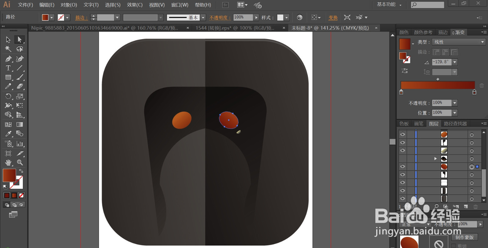The height and width of the screenshot is (248, 488).
Task: Click 变换 link in control bar
Action: pos(333,18)
